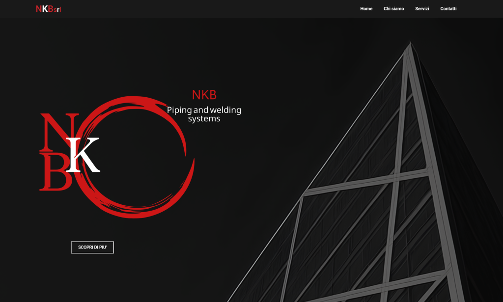Go to the Chi siamo page
The width and height of the screenshot is (503, 302).
393,9
